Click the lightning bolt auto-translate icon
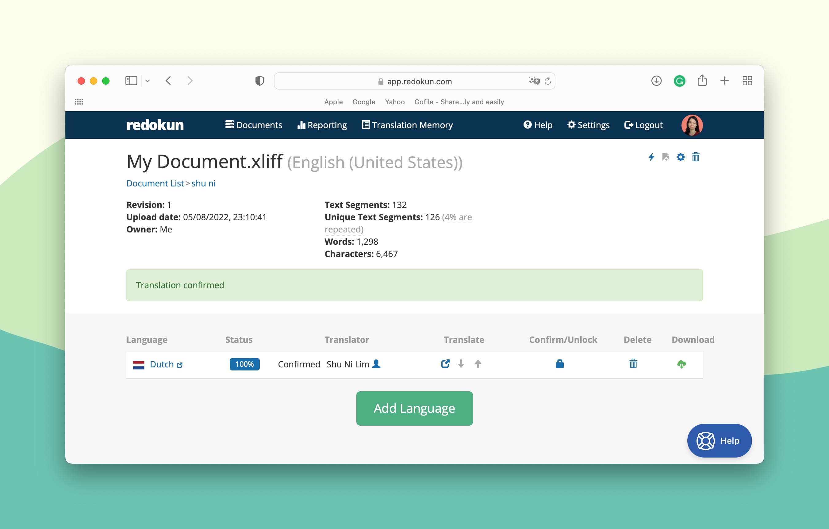The image size is (829, 529). pos(651,157)
